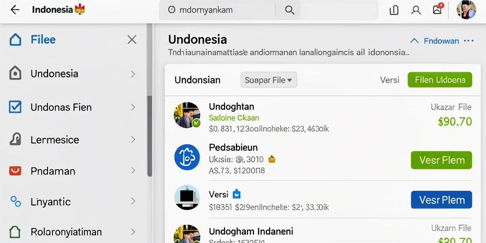Open the Suapar File dropdown
This screenshot has width=486, height=243.
click(x=269, y=80)
